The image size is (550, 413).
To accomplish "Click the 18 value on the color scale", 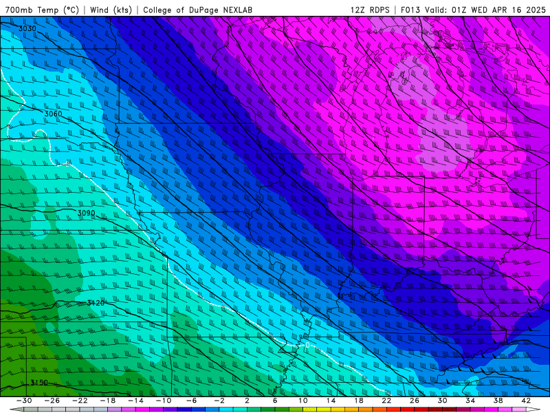I will (358, 401).
